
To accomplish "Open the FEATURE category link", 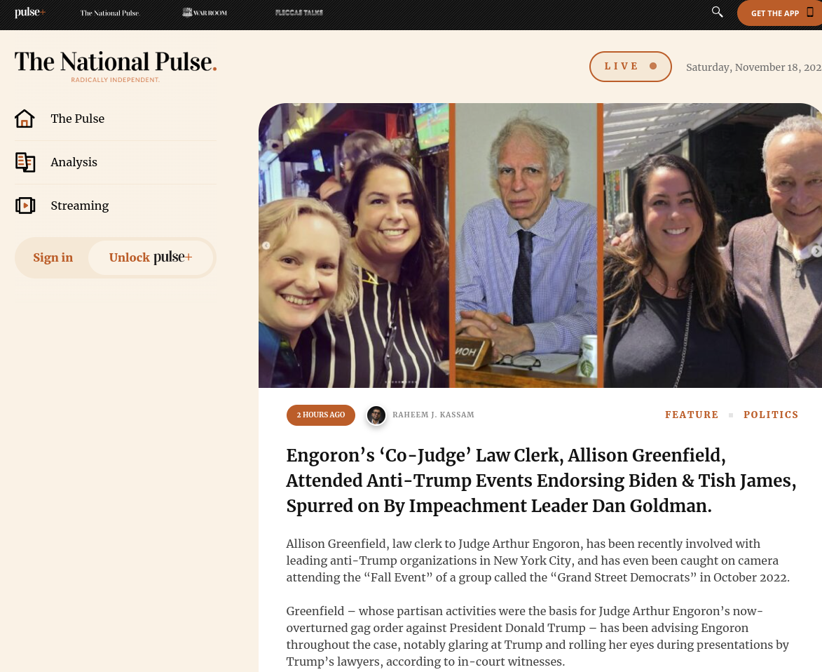I will pyautogui.click(x=692, y=415).
